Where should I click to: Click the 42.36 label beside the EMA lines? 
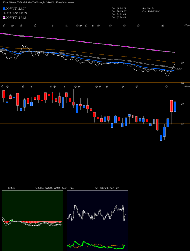[x=179, y=69]
